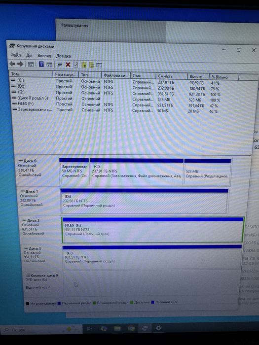Click the Back arrow in the toolbar
The image size is (259, 345).
point(12,64)
